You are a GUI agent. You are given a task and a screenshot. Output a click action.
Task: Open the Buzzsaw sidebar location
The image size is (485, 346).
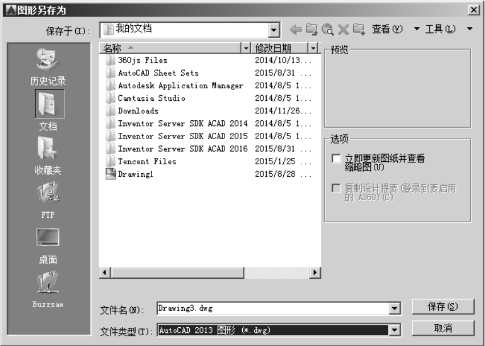(x=48, y=290)
